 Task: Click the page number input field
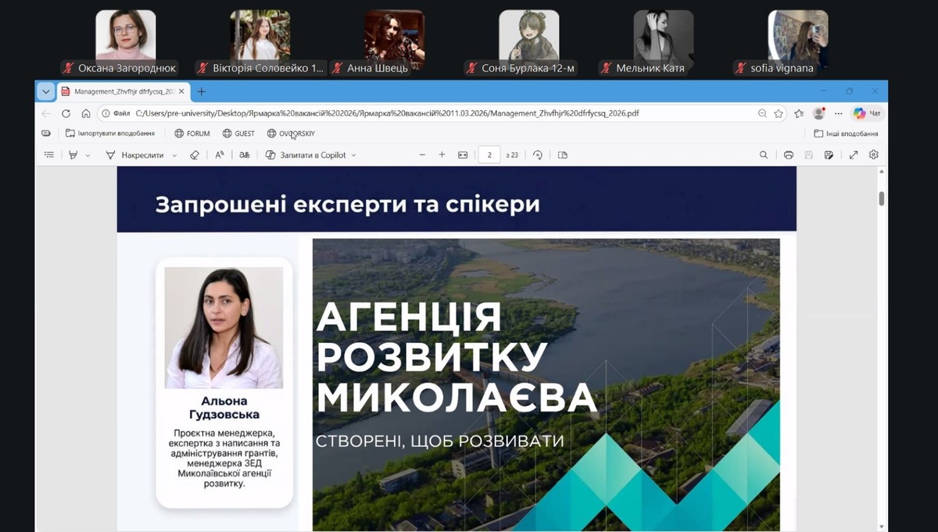(x=489, y=155)
